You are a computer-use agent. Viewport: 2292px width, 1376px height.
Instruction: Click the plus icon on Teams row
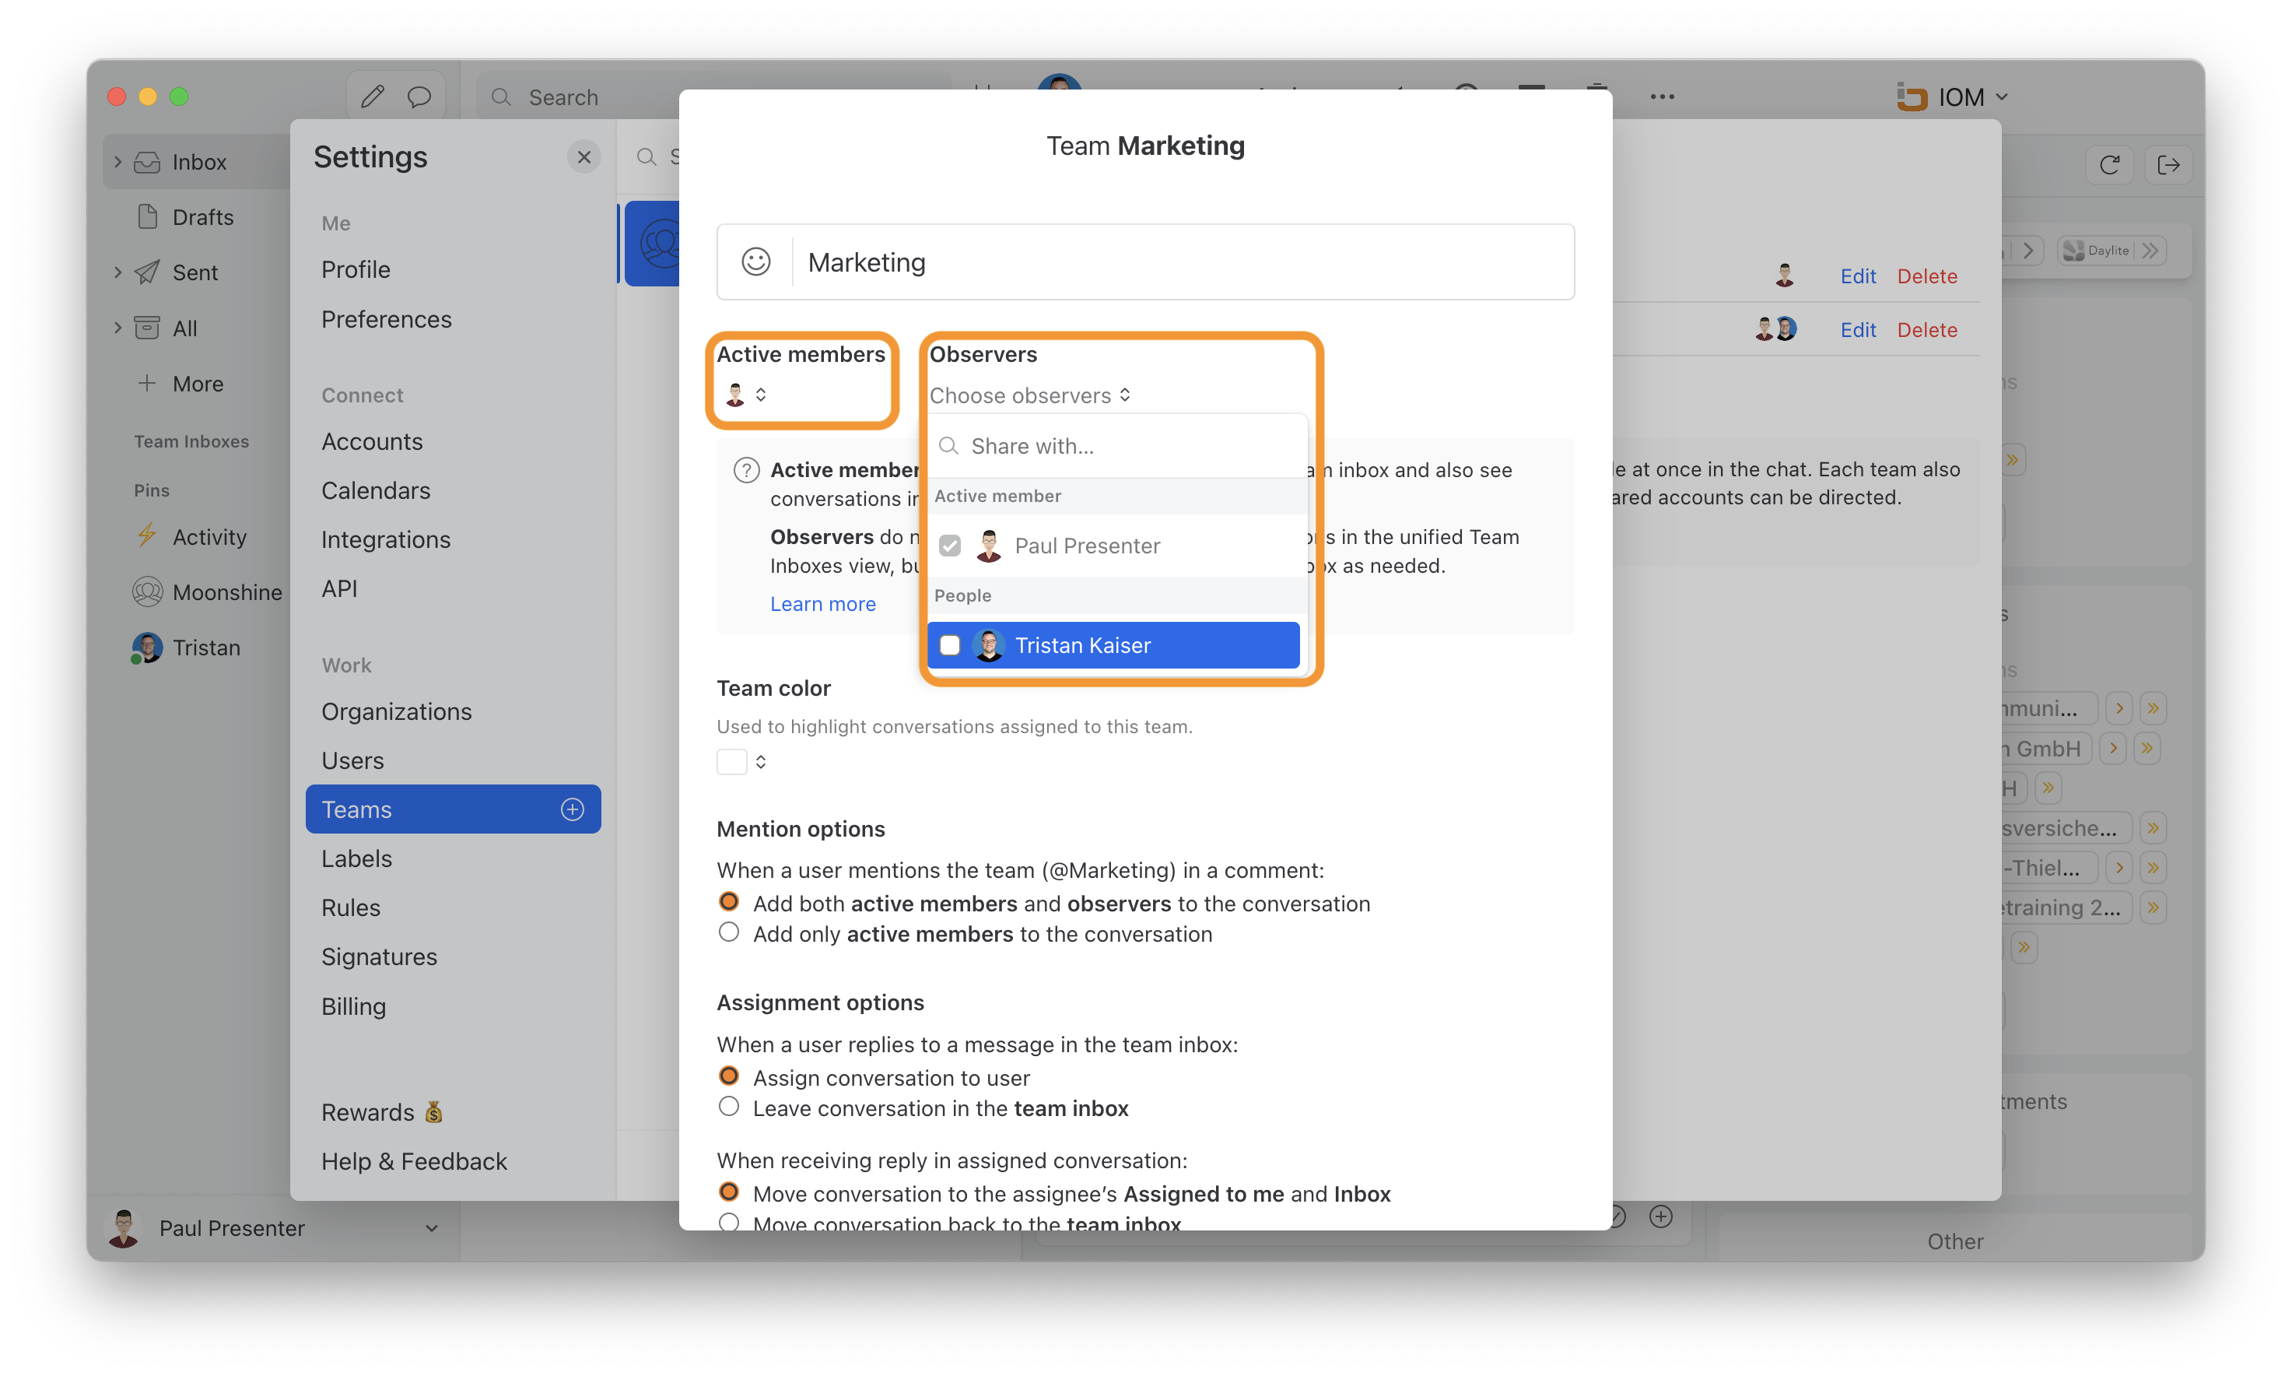[x=573, y=809]
